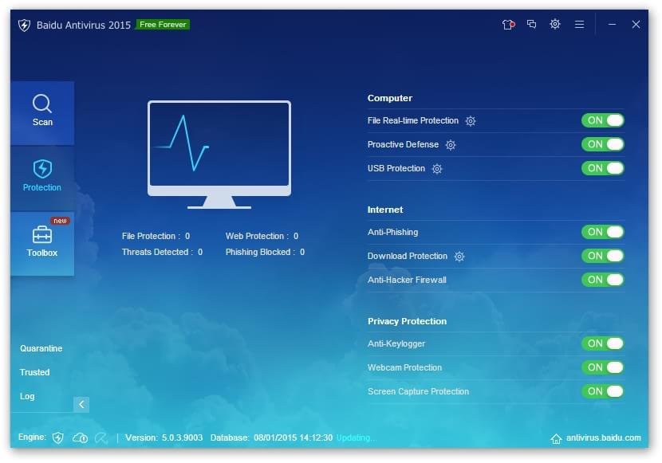Collapse the sidebar with arrow button
This screenshot has width=662, height=463.
(81, 404)
